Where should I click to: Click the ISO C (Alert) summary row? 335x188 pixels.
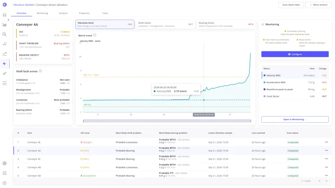[x=43, y=33]
